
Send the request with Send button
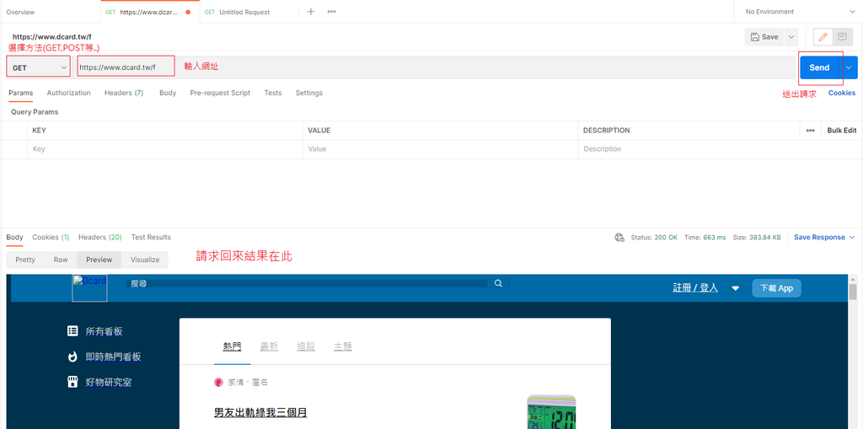coord(819,67)
